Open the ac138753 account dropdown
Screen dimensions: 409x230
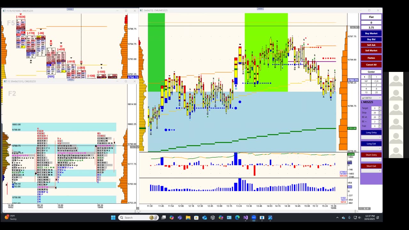point(371,98)
